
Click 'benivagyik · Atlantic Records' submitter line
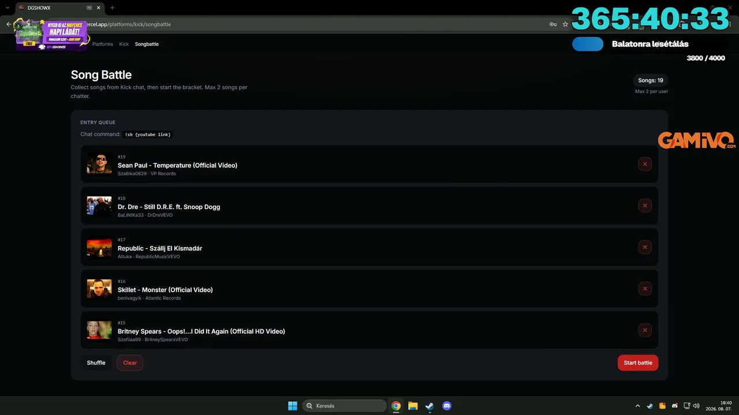coord(150,298)
